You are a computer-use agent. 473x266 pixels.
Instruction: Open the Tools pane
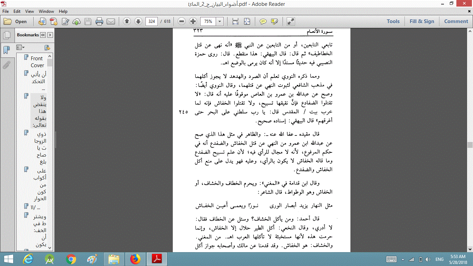click(x=393, y=21)
